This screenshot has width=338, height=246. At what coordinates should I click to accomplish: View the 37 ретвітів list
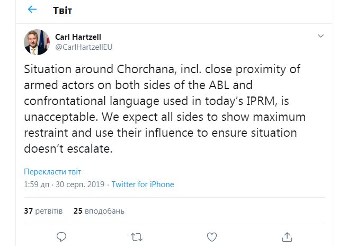click(x=43, y=210)
